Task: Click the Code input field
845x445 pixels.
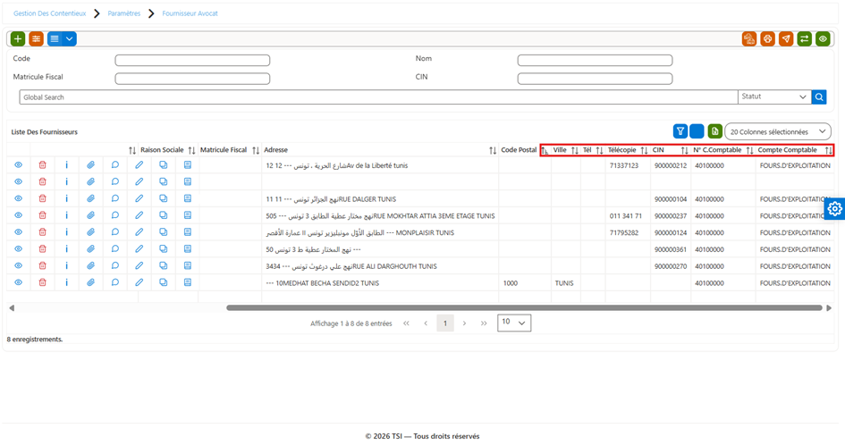Action: (x=192, y=61)
